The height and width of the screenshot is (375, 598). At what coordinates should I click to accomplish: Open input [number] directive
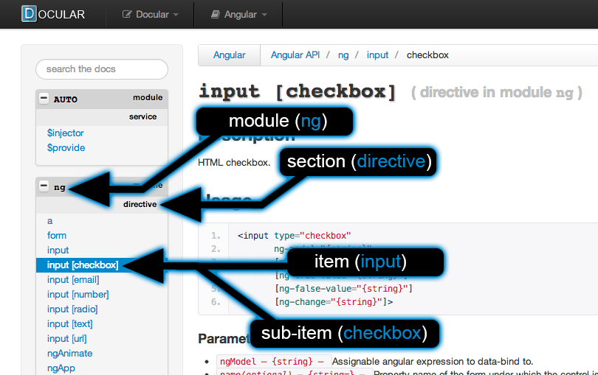coord(78,294)
